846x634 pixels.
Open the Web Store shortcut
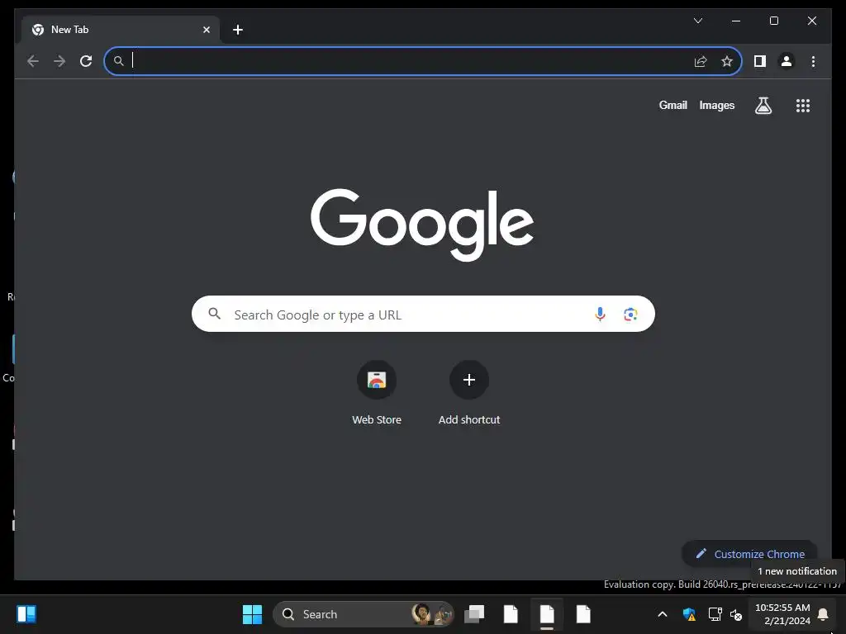point(377,392)
